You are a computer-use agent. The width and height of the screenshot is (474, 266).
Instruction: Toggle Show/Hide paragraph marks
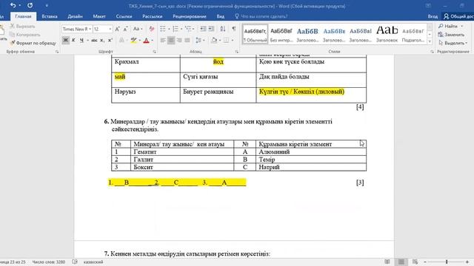(234, 29)
